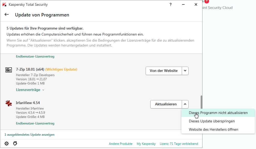
Task: Select Dieses Programm nicht aktualisieren
Action: click(218, 113)
